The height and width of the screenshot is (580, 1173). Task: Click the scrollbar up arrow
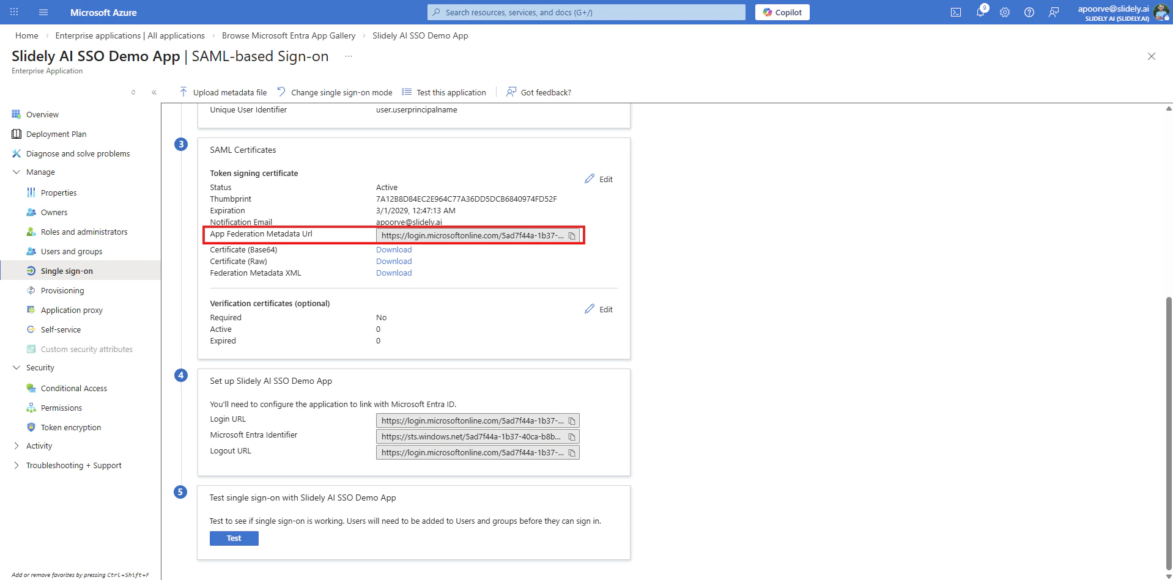coord(1169,109)
